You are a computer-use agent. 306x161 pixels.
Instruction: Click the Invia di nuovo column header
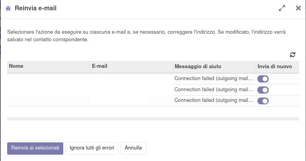click(x=277, y=67)
